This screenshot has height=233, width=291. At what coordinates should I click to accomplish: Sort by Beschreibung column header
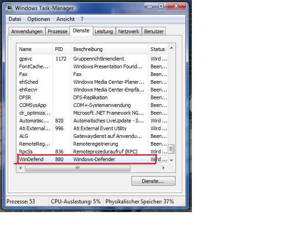88,49
